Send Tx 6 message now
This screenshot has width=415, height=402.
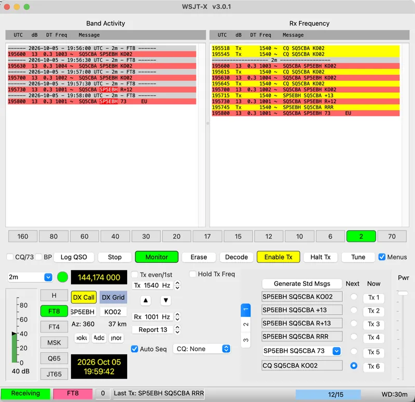click(374, 366)
